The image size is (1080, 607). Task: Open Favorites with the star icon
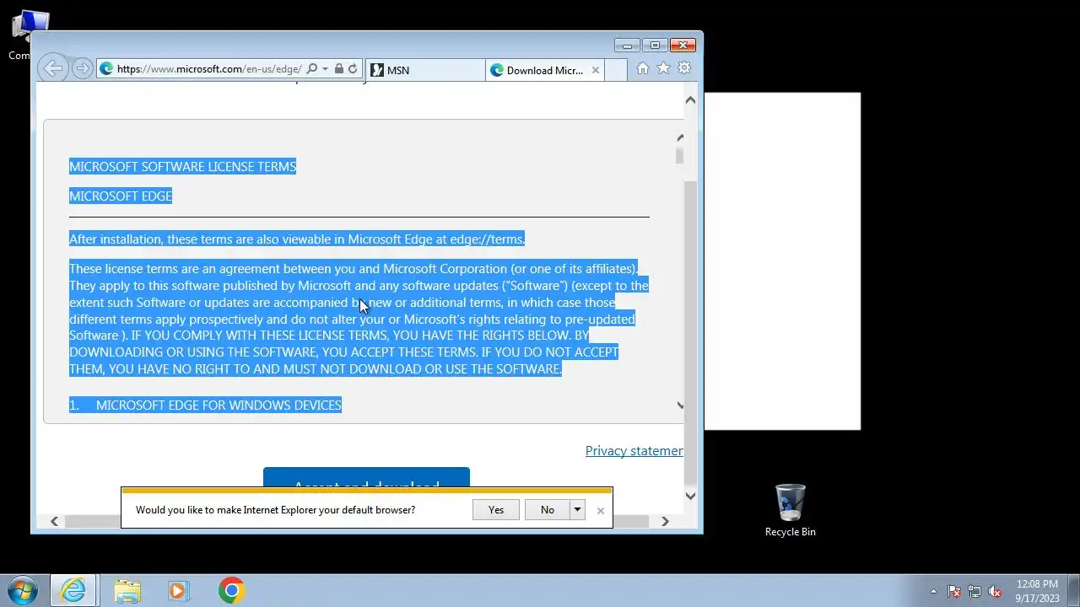pos(663,68)
